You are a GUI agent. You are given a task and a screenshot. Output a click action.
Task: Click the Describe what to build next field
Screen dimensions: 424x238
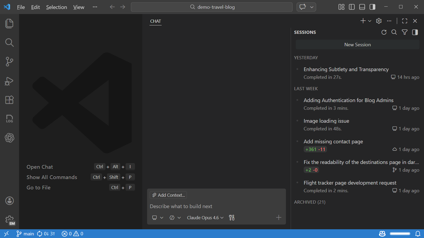(x=181, y=206)
